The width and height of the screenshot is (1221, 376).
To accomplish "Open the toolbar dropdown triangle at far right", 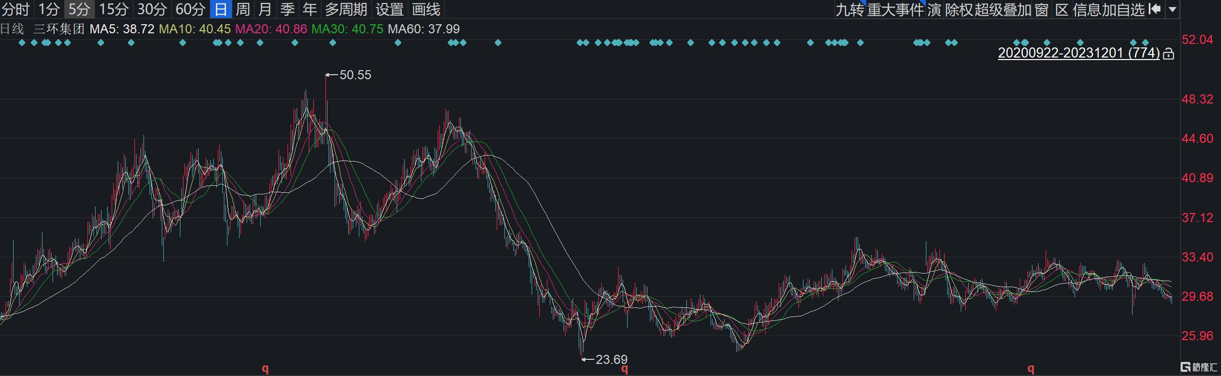I will click(x=1172, y=9).
